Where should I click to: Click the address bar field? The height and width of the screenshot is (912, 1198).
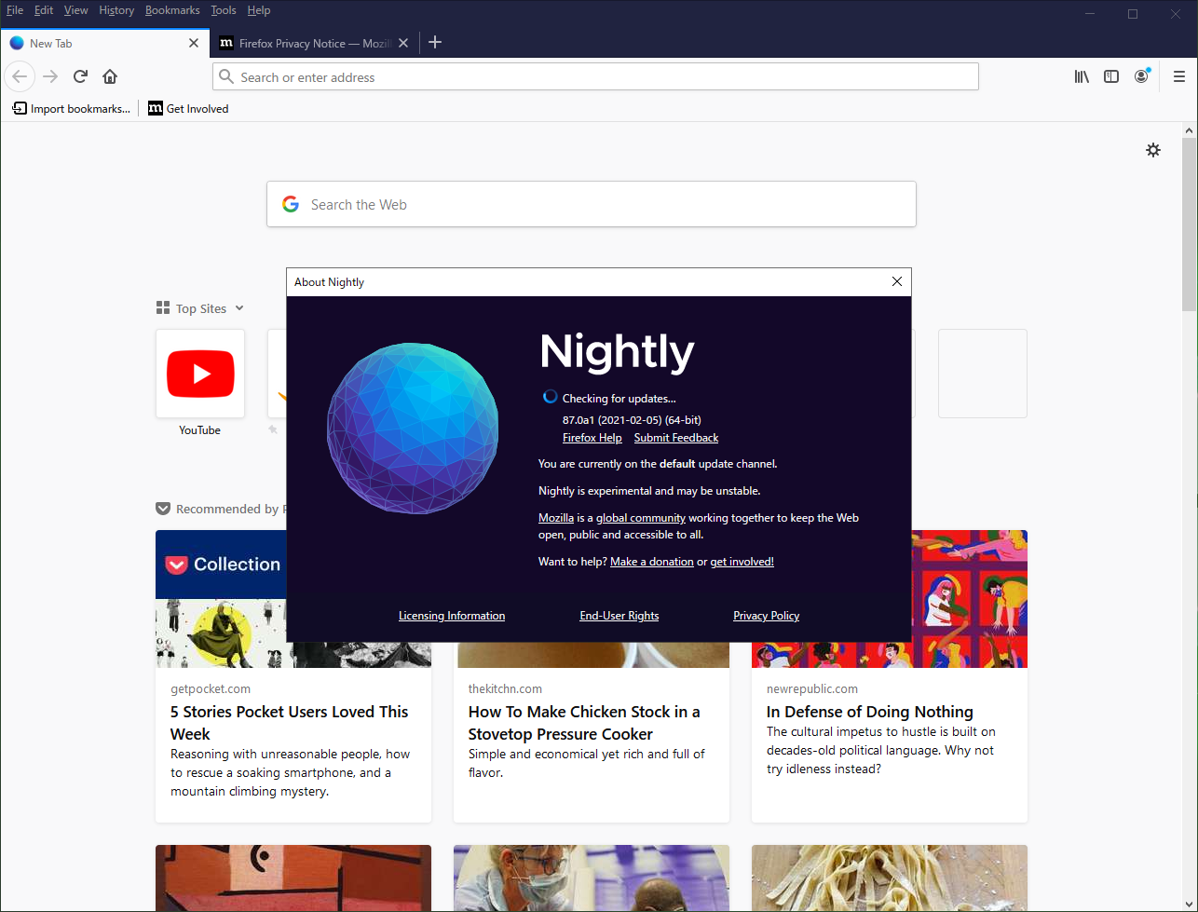coord(595,76)
